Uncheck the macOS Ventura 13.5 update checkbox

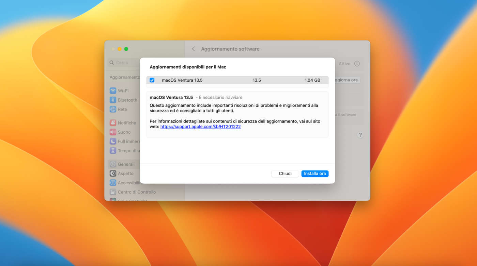pos(152,80)
